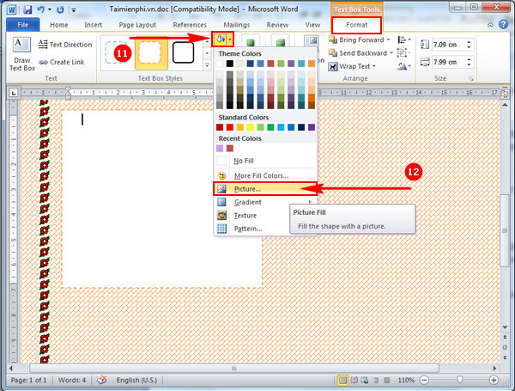Click the Picture fill option

248,188
